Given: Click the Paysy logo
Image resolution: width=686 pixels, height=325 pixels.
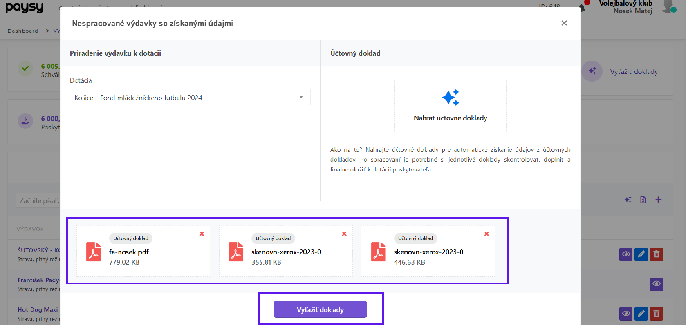Looking at the screenshot, I should pos(25,7).
